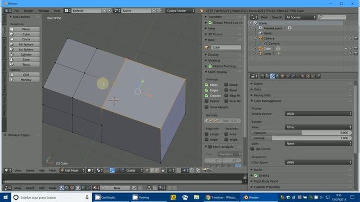Add a Cube mesh primitive

coord(24,34)
